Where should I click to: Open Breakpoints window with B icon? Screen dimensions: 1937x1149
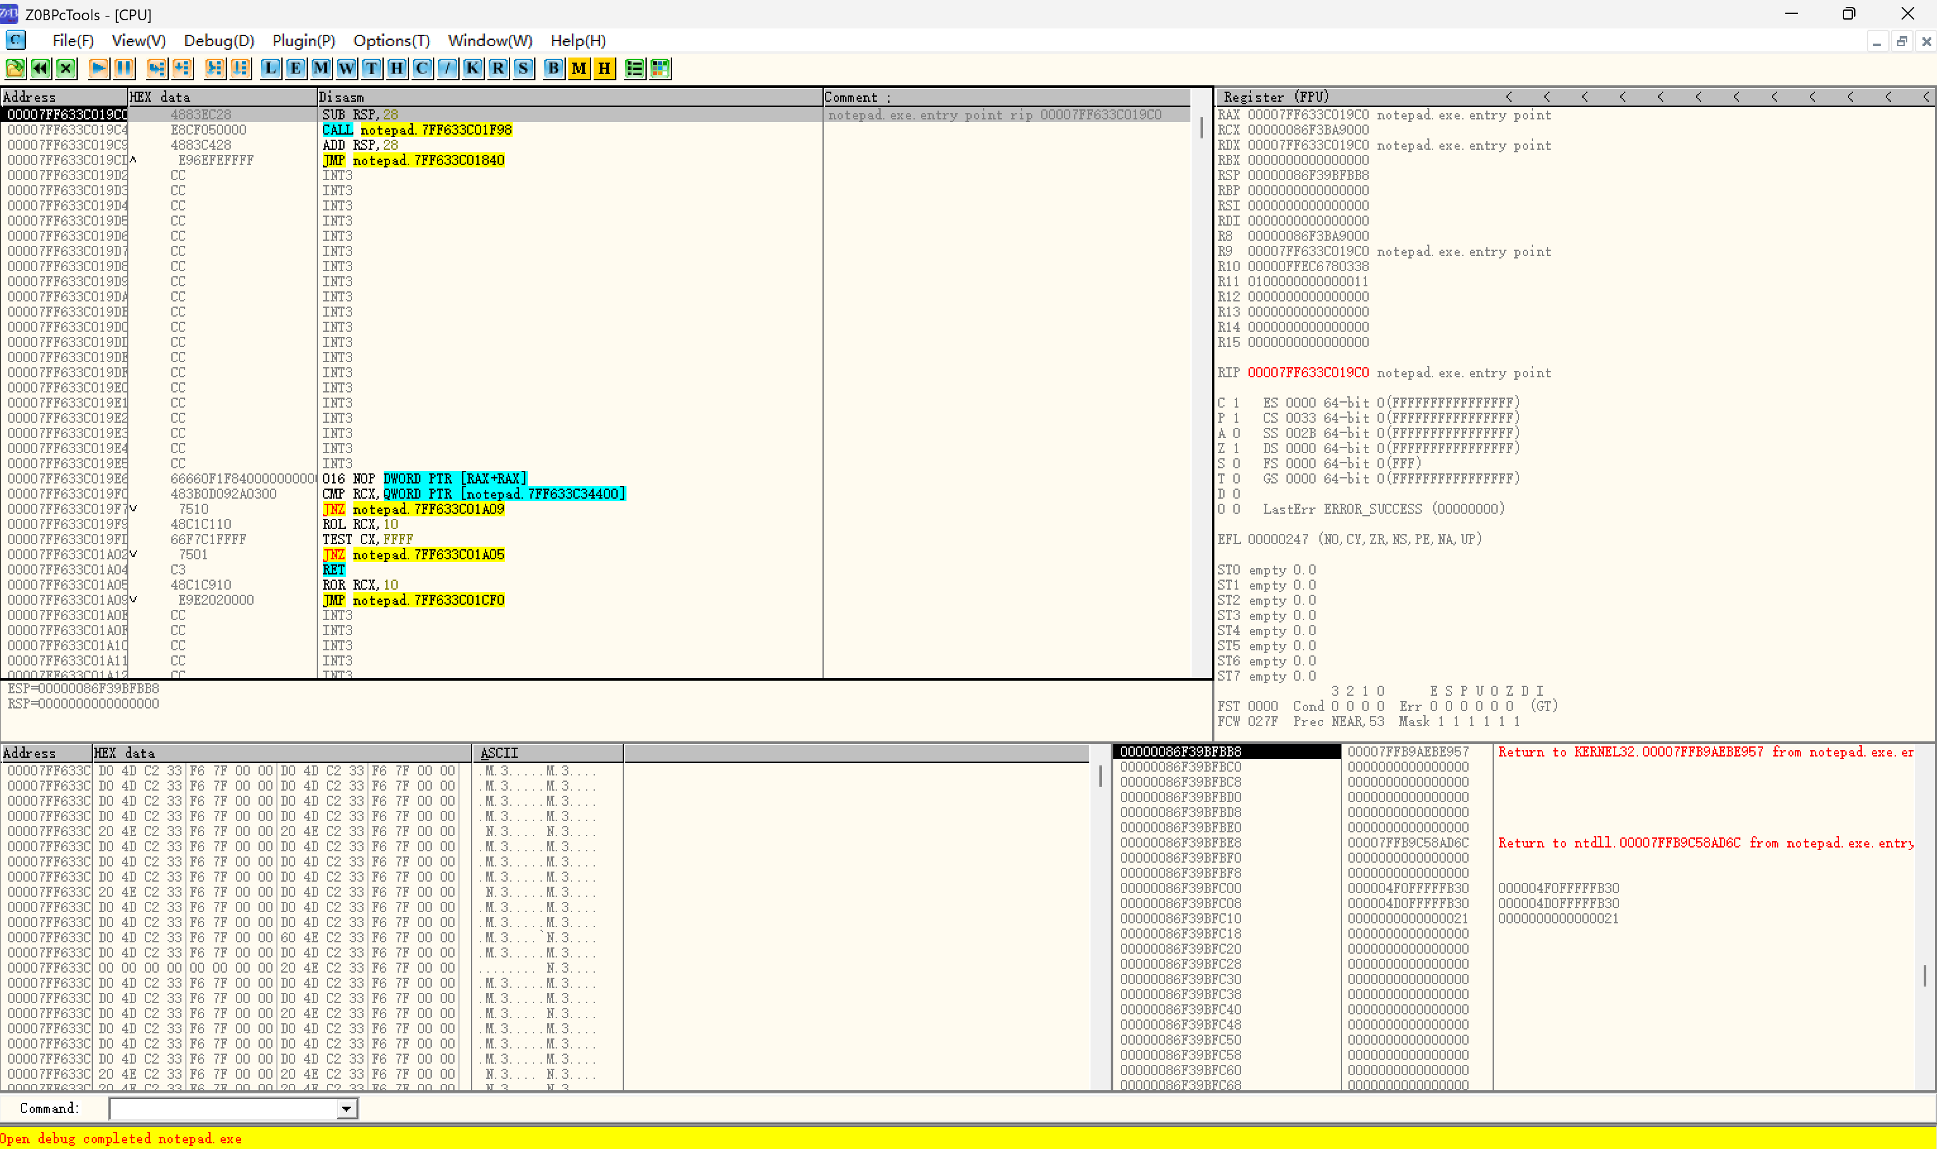pyautogui.click(x=553, y=69)
